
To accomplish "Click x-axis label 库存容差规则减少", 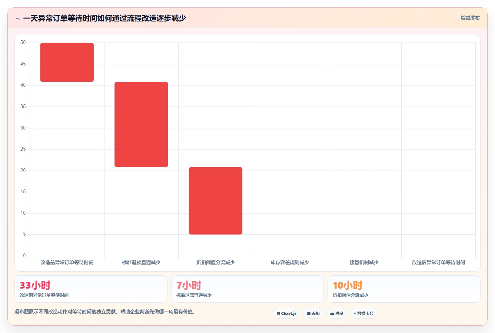I will pyautogui.click(x=290, y=262).
